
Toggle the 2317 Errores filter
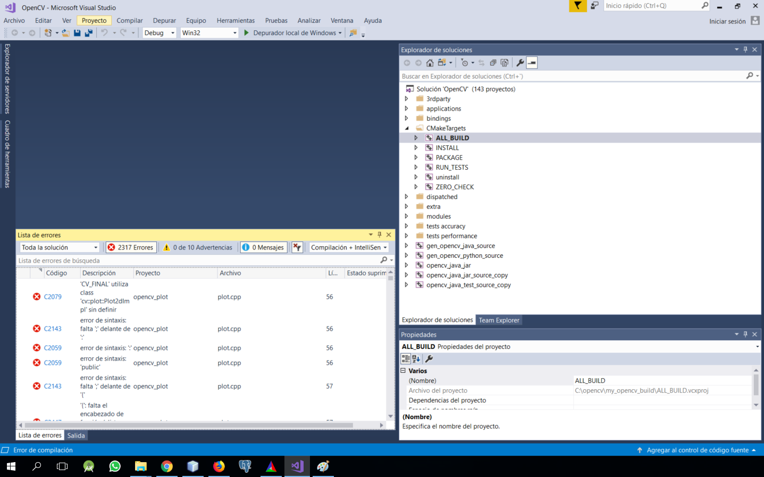[131, 247]
